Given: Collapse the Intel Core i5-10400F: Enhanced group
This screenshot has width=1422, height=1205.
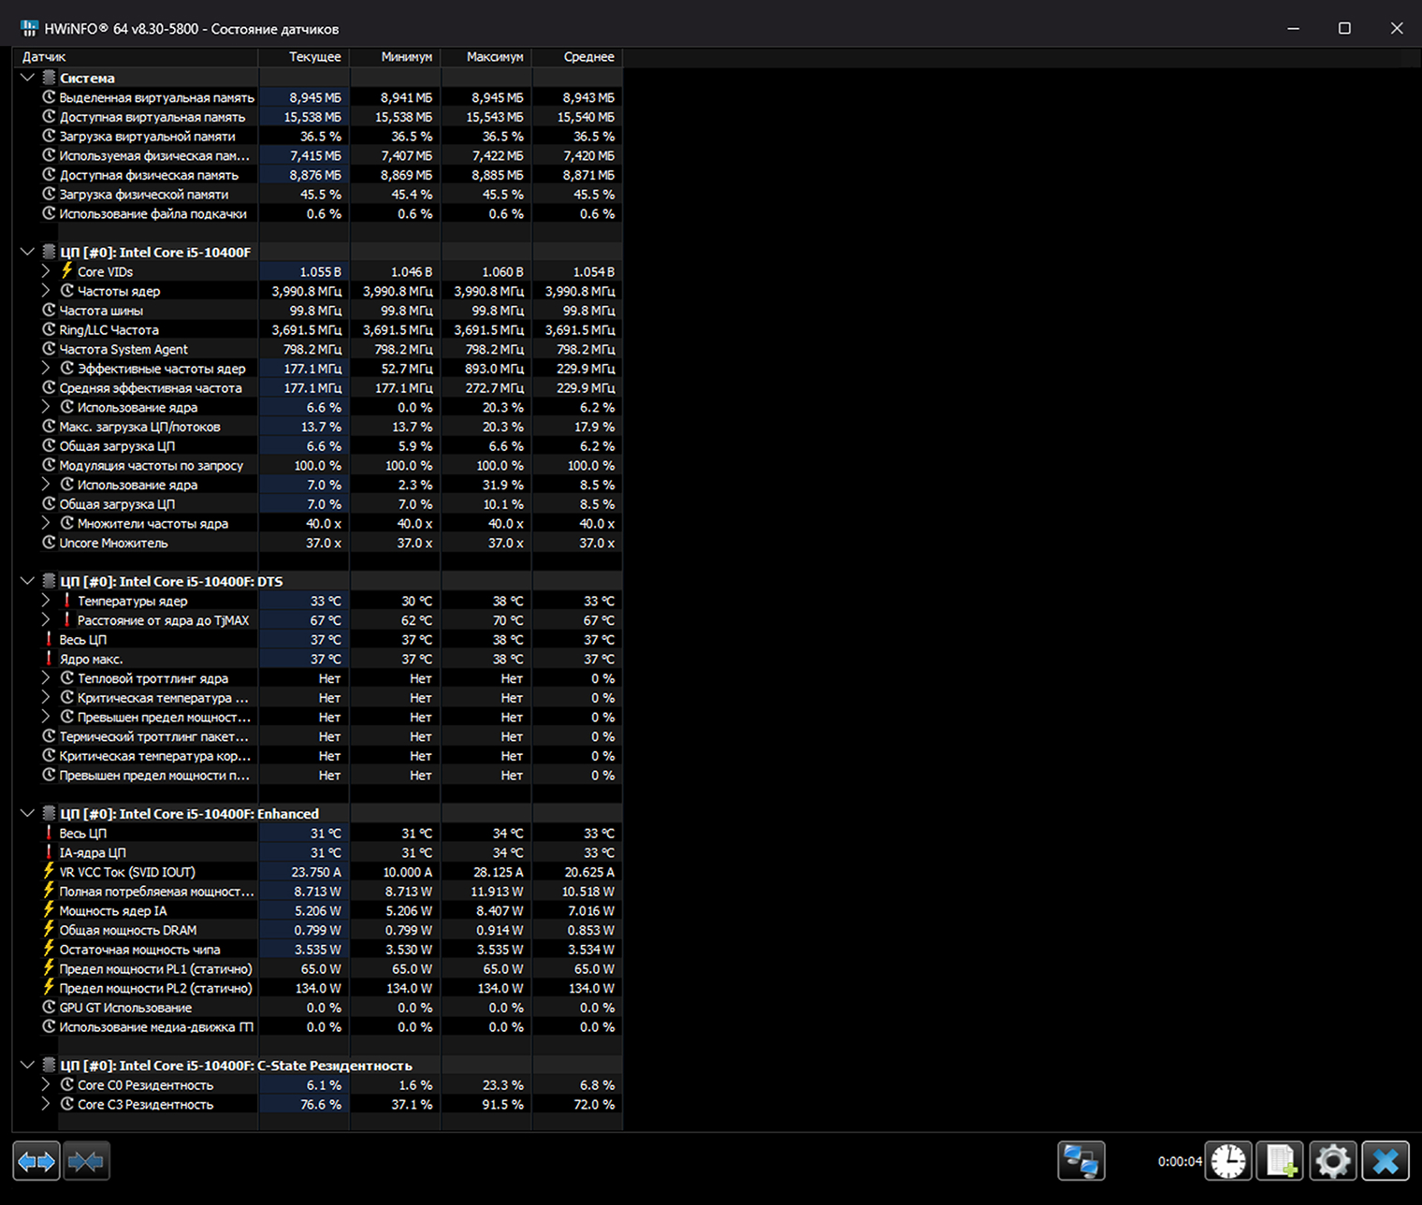Looking at the screenshot, I should 27,813.
